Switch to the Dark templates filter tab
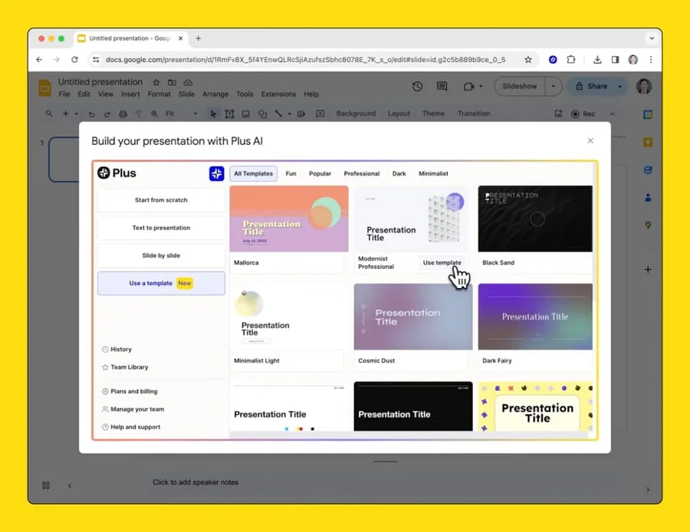This screenshot has height=532, width=690. coord(399,173)
